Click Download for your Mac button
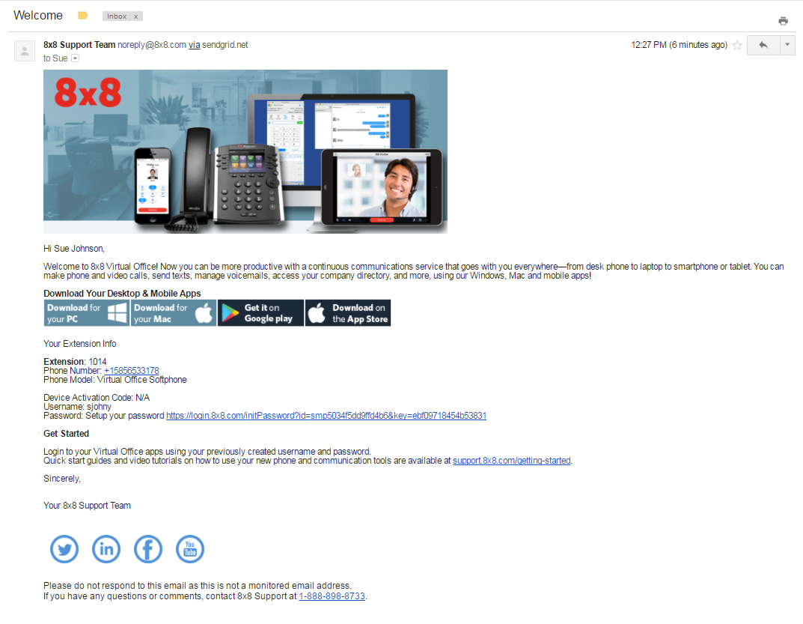Image resolution: width=803 pixels, height=624 pixels. pyautogui.click(x=174, y=313)
